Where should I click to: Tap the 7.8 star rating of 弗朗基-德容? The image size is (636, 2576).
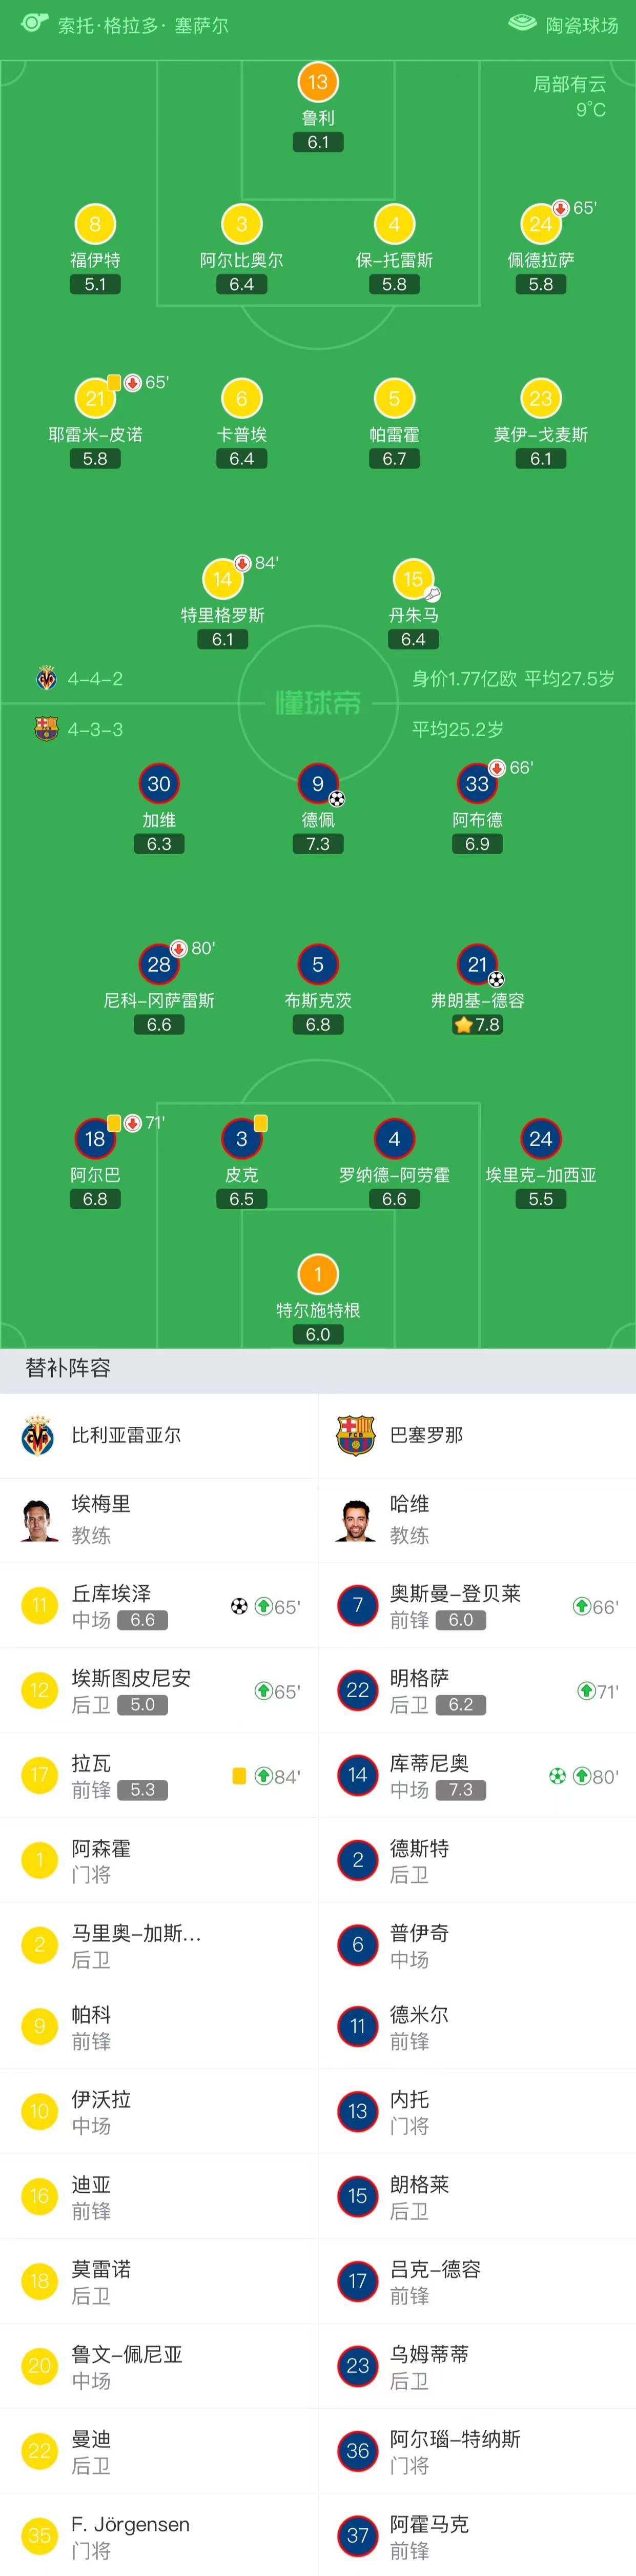pos(477,1025)
